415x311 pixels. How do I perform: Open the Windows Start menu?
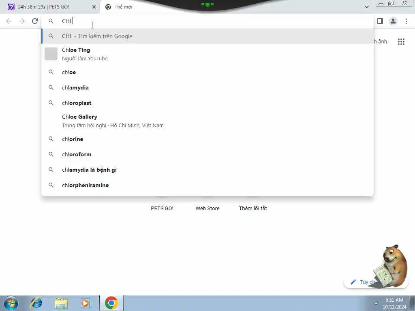[x=11, y=303]
